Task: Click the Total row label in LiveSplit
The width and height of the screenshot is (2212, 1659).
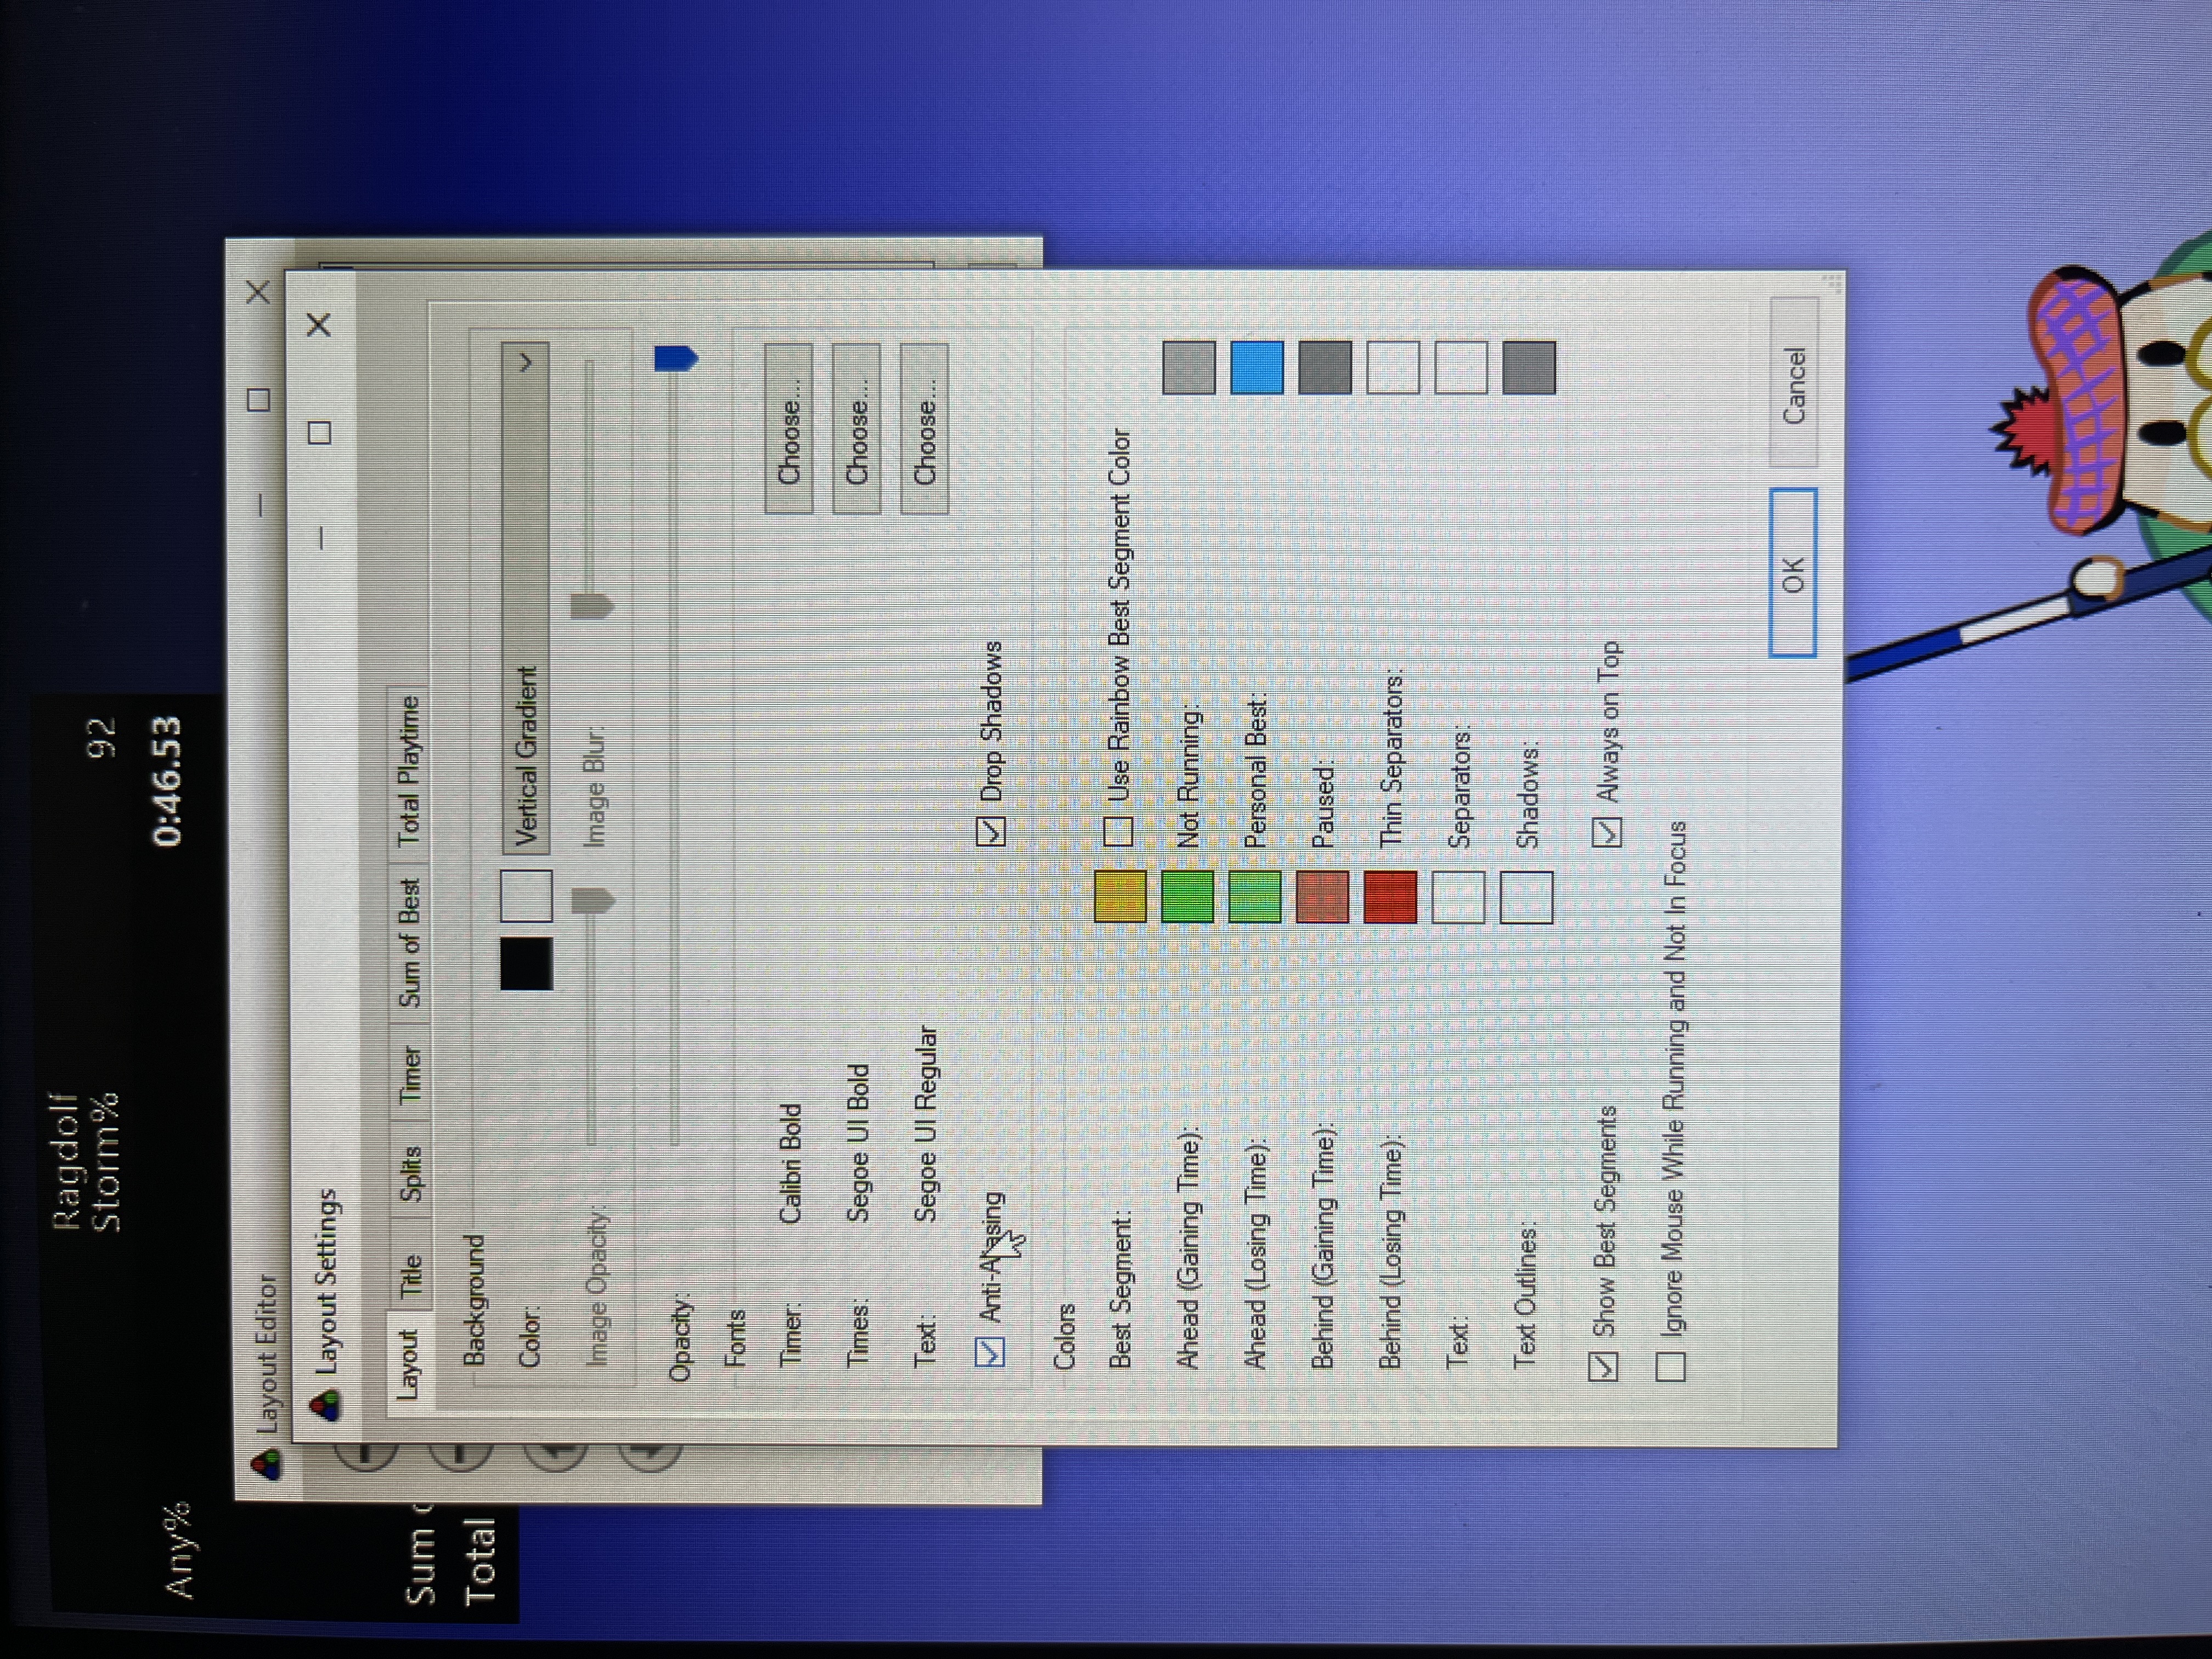Action: (480, 1561)
